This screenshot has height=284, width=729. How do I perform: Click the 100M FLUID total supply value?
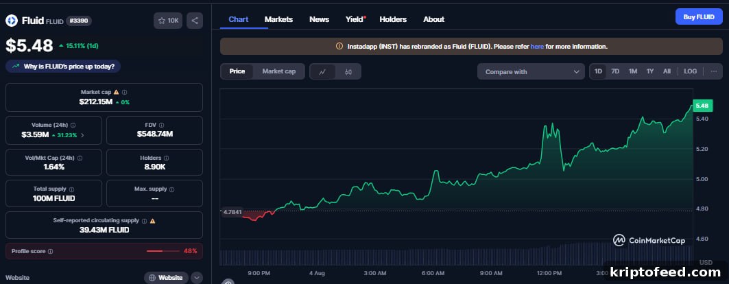(54, 198)
